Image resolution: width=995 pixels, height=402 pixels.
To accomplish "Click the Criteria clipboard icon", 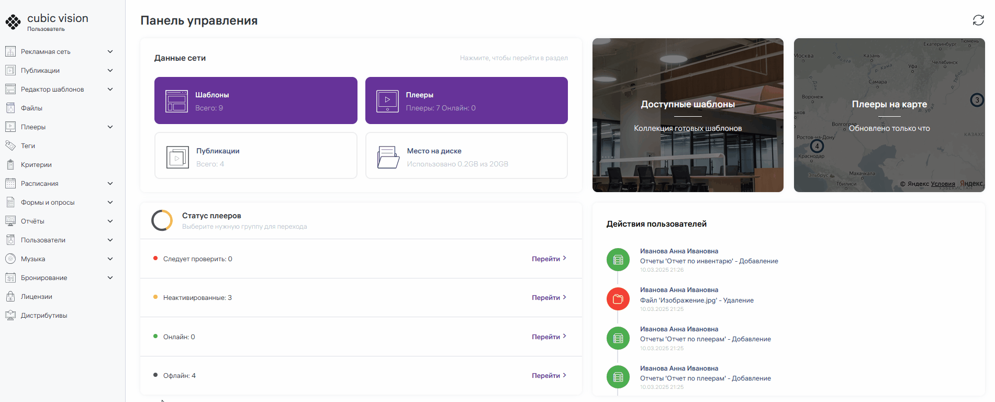I will tap(10, 165).
